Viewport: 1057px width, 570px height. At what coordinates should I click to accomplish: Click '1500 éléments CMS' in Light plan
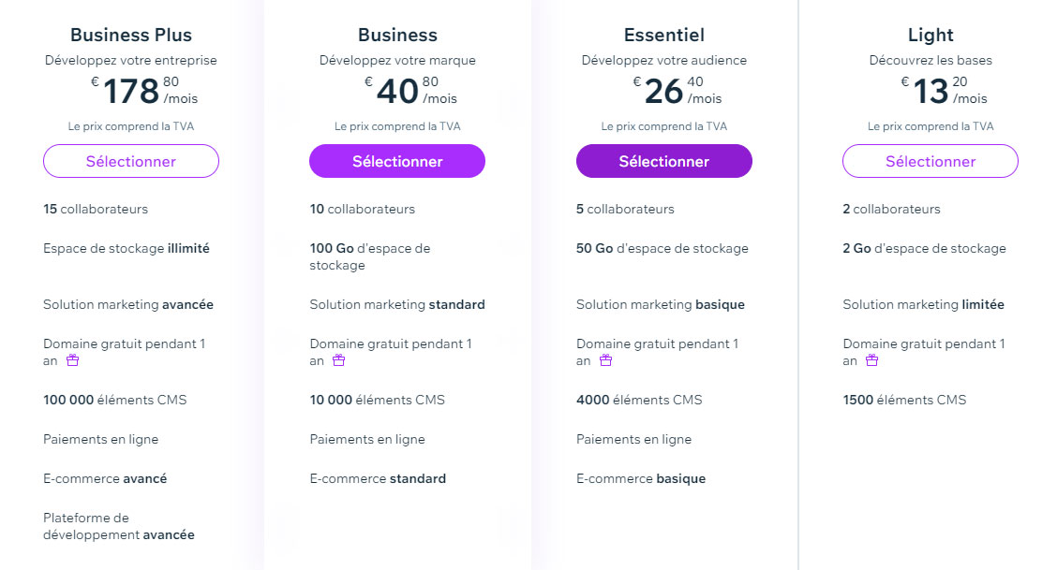coord(904,400)
